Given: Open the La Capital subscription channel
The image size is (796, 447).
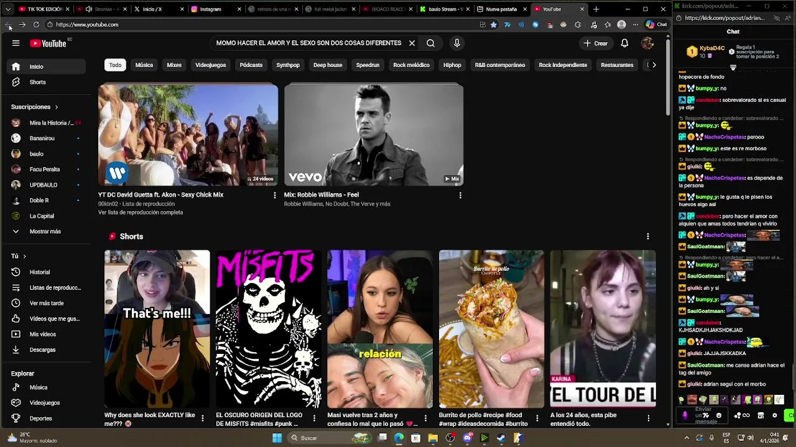Looking at the screenshot, I should pyautogui.click(x=45, y=216).
